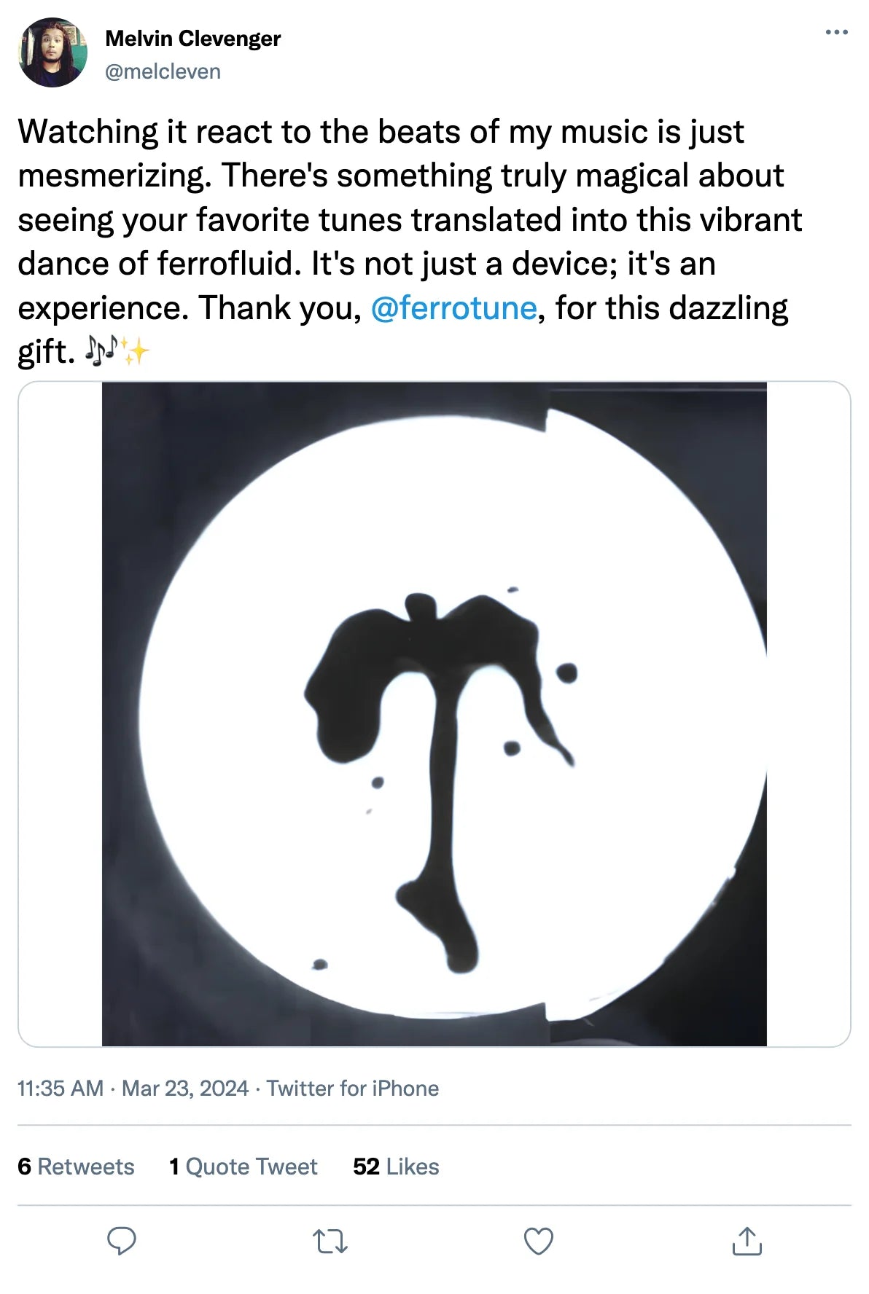Click the tweet body text
869x1294 pixels.
click(410, 241)
